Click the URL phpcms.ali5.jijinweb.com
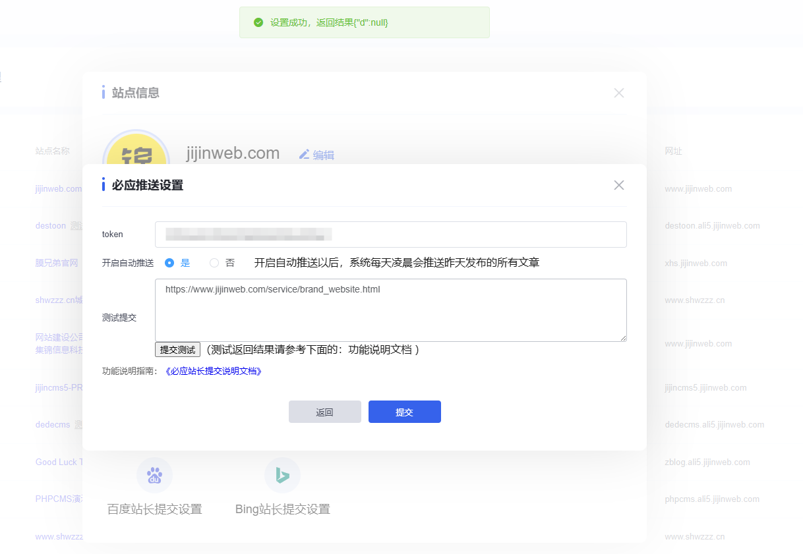 tap(712, 499)
